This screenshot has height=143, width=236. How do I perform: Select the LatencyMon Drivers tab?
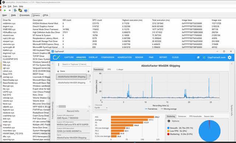36,15
